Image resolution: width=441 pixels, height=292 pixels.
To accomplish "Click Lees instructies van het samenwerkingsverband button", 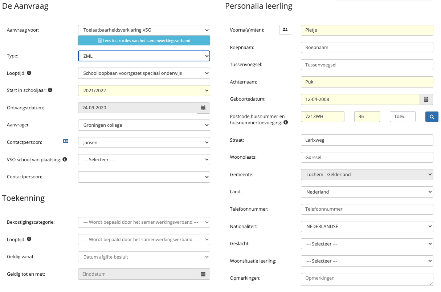I will point(144,41).
